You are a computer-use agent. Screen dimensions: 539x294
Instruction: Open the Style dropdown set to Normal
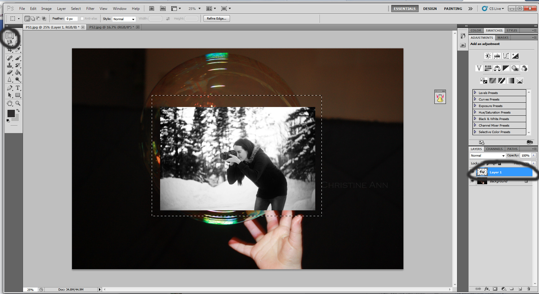coord(124,19)
